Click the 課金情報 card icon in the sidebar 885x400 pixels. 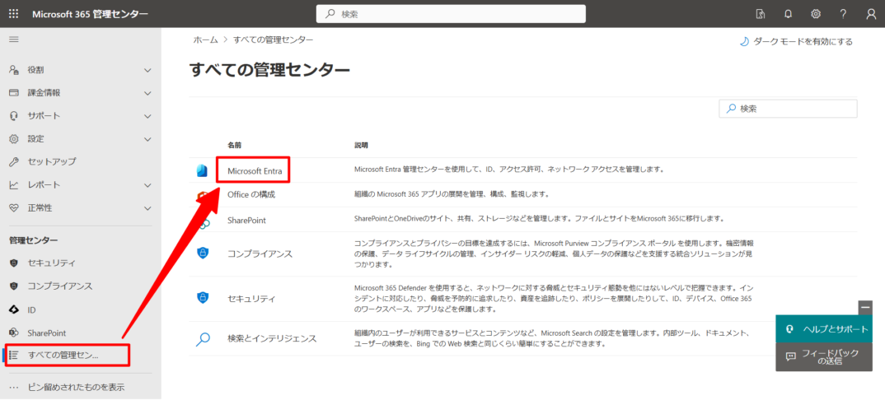[15, 93]
